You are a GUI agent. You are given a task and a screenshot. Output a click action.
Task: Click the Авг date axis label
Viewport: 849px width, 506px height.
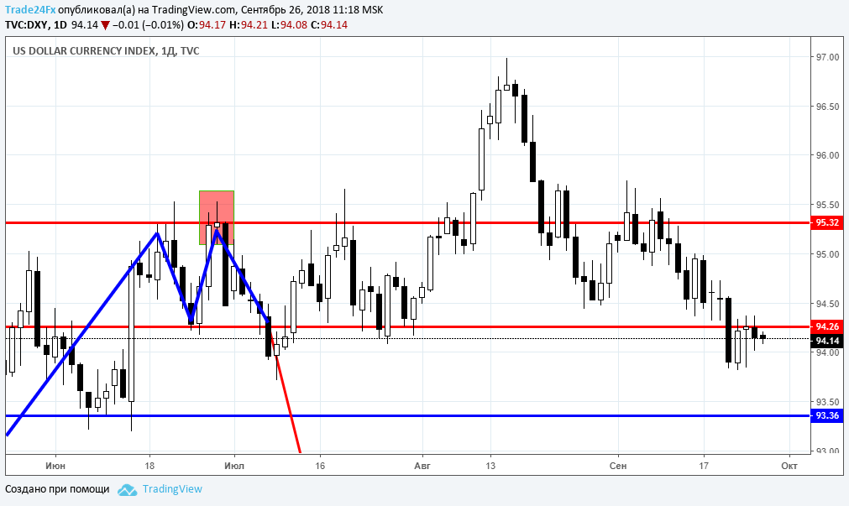click(x=422, y=466)
